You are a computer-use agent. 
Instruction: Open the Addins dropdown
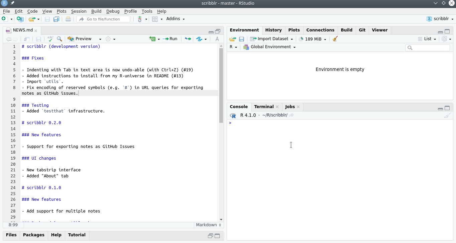[x=175, y=19]
